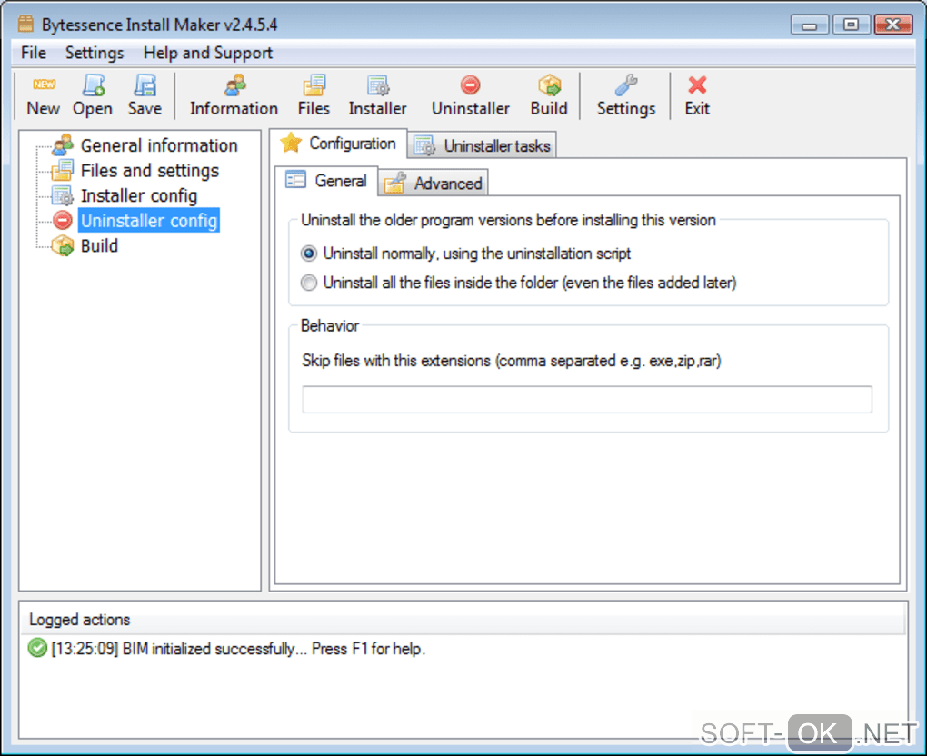Click the Uninstaller toolbar icon
The image size is (927, 756).
point(471,95)
